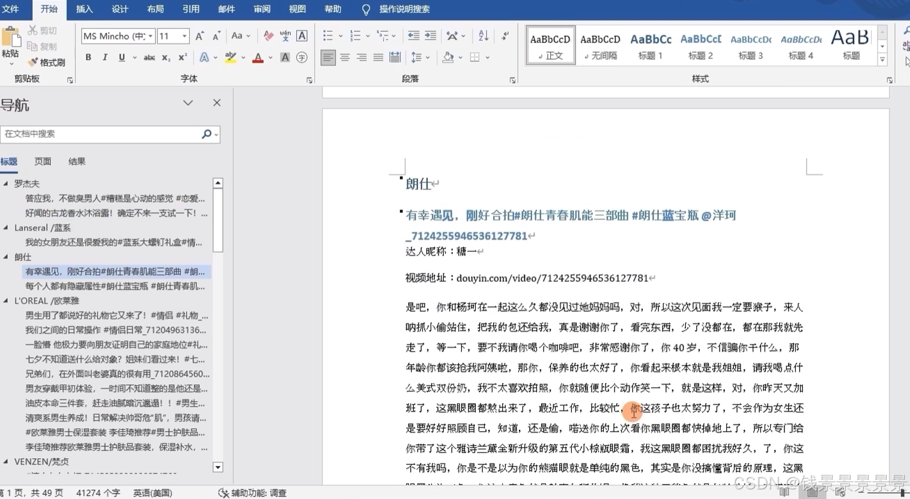
Task: Open the Insert tab
Action: (x=85, y=9)
